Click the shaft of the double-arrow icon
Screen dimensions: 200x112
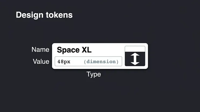coord(135,59)
